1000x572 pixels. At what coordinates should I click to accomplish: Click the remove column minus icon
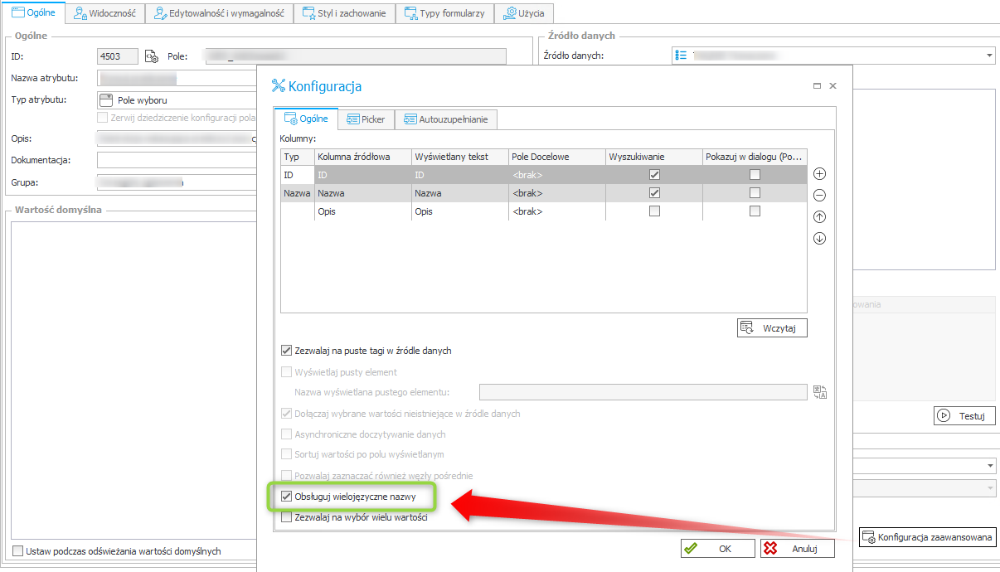pyautogui.click(x=819, y=196)
